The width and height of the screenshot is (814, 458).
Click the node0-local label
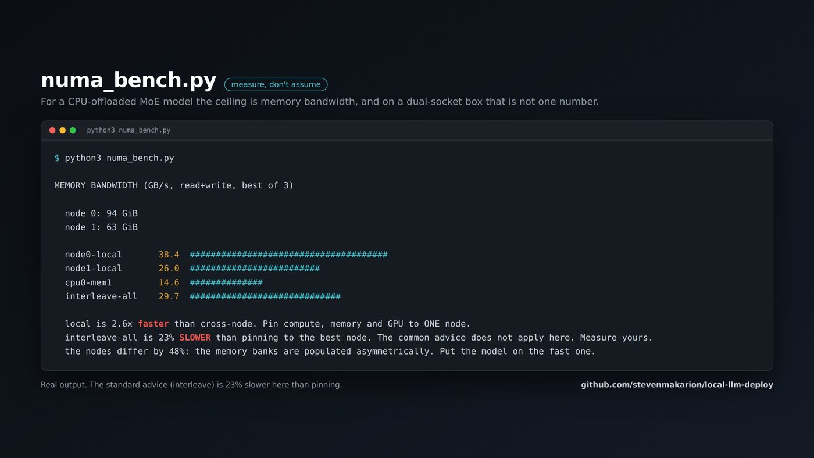[94, 255]
